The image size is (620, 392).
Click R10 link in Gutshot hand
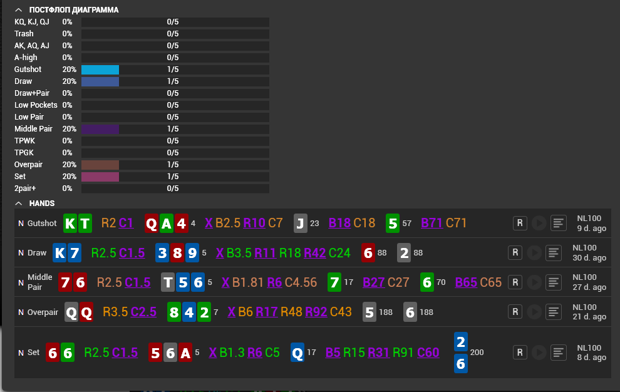tap(254, 223)
